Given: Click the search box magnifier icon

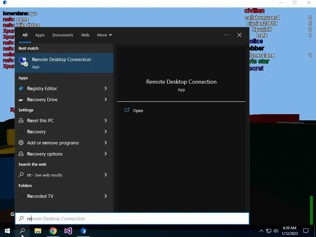Looking at the screenshot, I should (x=21, y=218).
